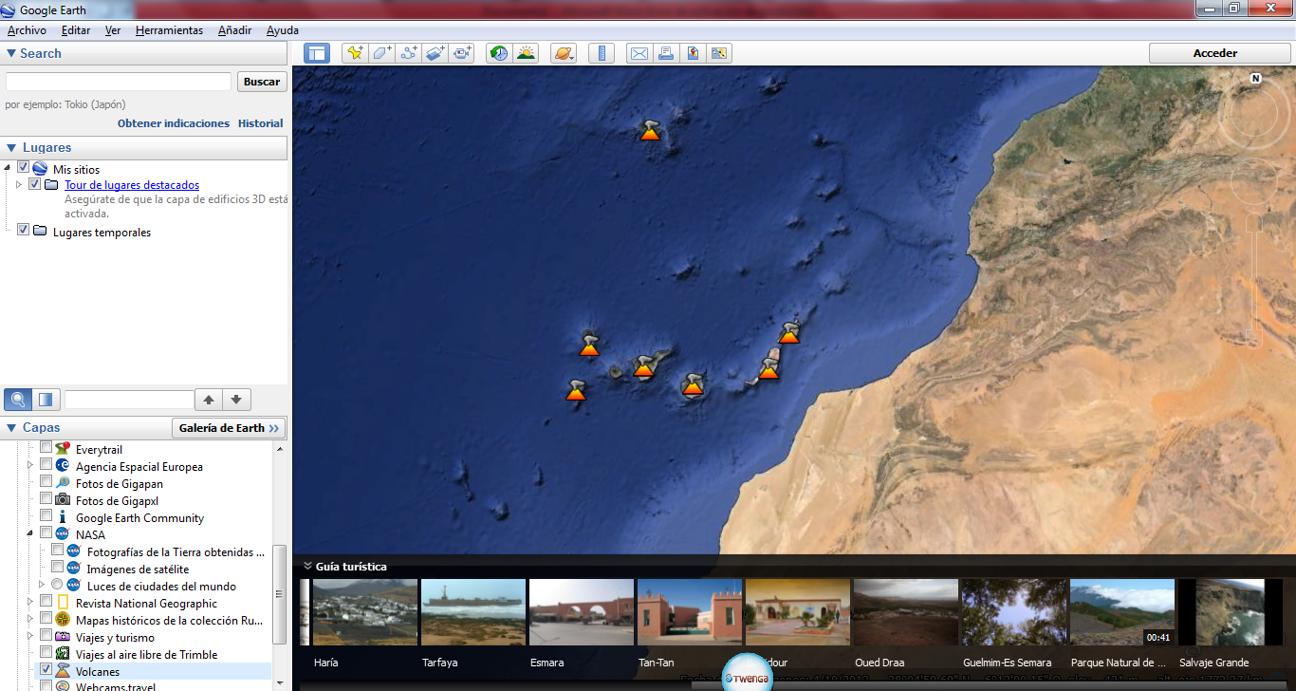This screenshot has width=1296, height=691.
Task: Toggle sunlight across the landscape icon
Action: [526, 53]
